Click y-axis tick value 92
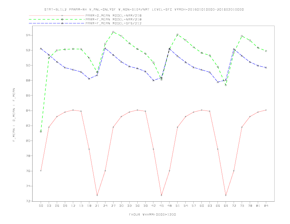This screenshot has width=290, height=224. [x=28, y=50]
